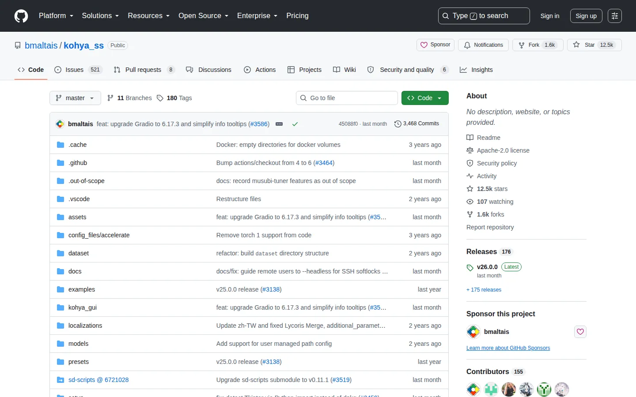The height and width of the screenshot is (397, 636).
Task: Click the repository icon before bmaltais
Action: click(18, 45)
